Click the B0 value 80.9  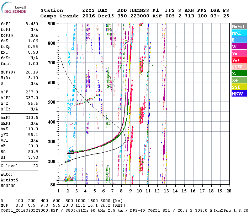tap(33, 152)
